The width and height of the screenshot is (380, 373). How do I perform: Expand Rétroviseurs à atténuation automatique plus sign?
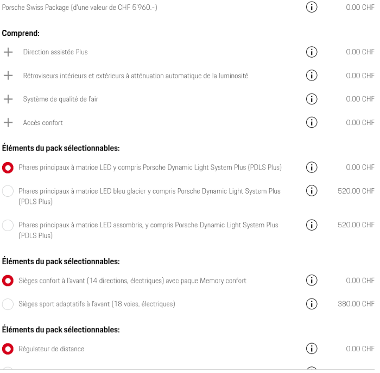tap(8, 76)
